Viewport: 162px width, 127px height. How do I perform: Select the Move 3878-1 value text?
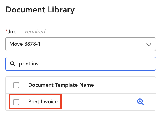tap(25, 44)
